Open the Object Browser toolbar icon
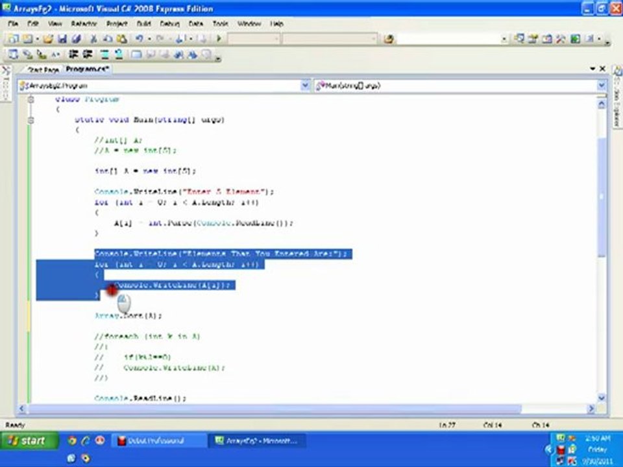Viewport: 623px width, 467px height. pyautogui.click(x=547, y=38)
